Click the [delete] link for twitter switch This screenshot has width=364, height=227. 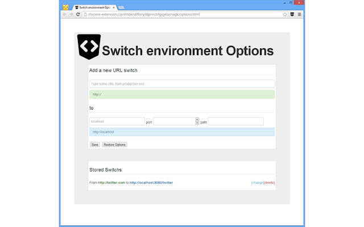269,183
